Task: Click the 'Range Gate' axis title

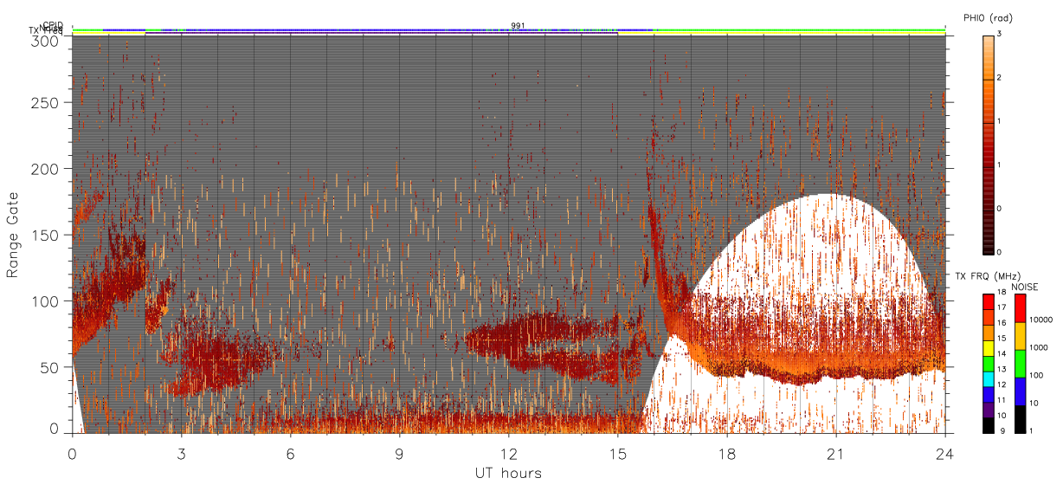Action: click(12, 235)
